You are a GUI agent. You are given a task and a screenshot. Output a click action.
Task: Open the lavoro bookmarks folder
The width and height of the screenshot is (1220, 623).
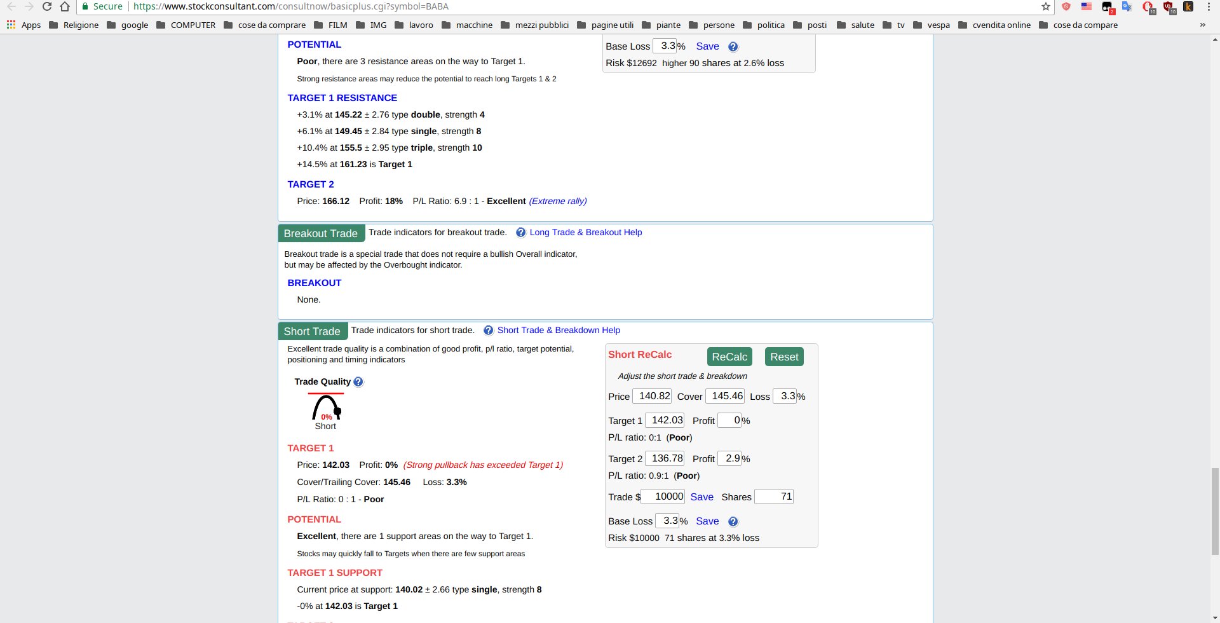(x=414, y=25)
